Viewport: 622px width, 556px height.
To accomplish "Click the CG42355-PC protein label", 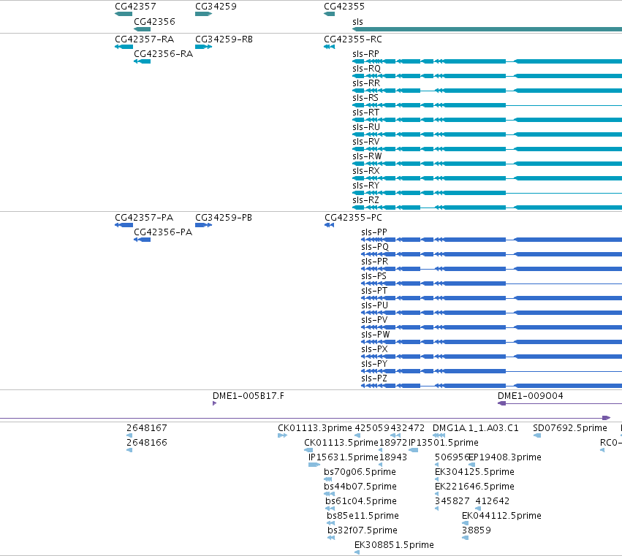I will [354, 218].
